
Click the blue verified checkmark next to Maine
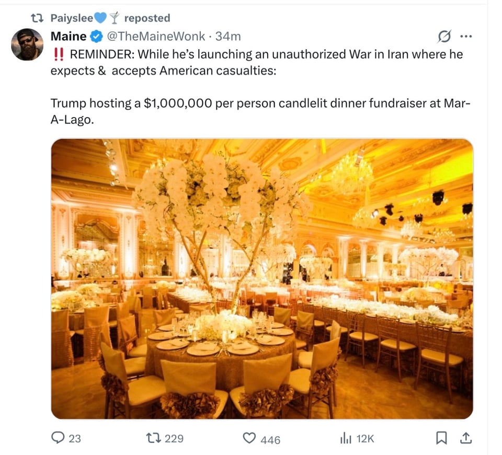click(96, 37)
